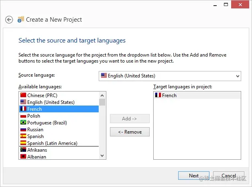Click the Albanian flag icon
252x187 pixels.
pyautogui.click(x=23, y=157)
